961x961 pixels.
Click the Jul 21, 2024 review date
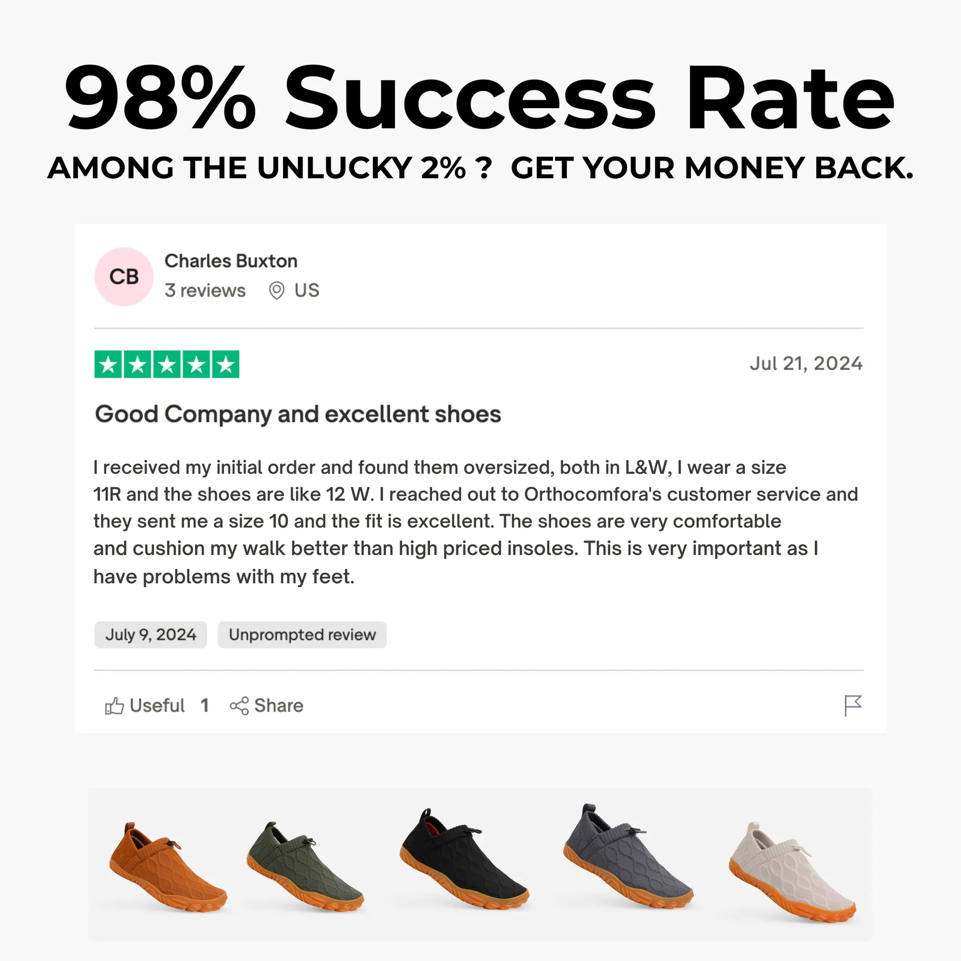coord(806,363)
